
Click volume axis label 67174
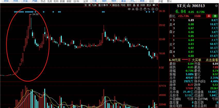click(x=162, y=86)
